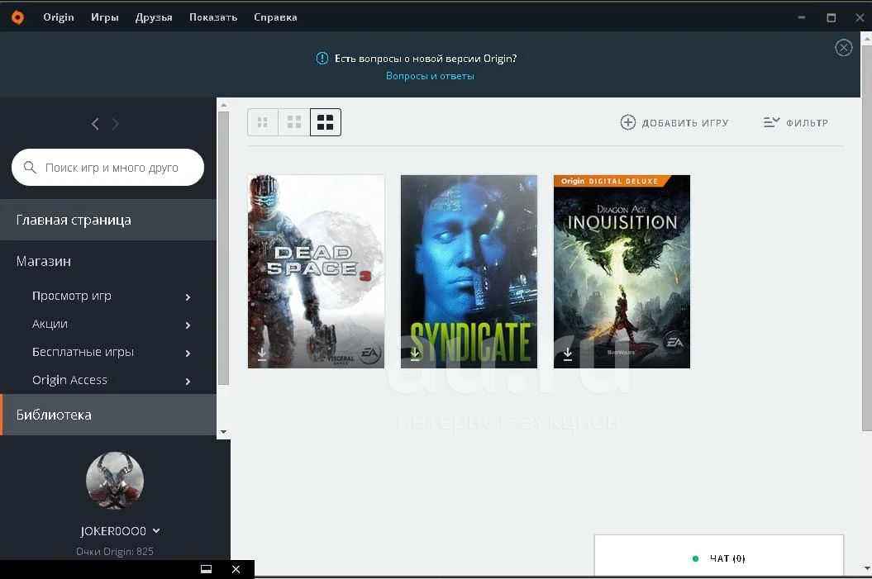Click the main window scrollbar down arrow
The width and height of the screenshot is (872, 579).
(x=866, y=568)
